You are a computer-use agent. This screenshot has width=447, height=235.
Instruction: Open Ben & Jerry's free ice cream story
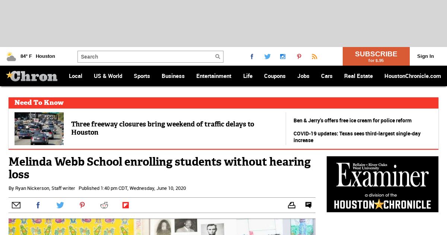[x=352, y=120]
